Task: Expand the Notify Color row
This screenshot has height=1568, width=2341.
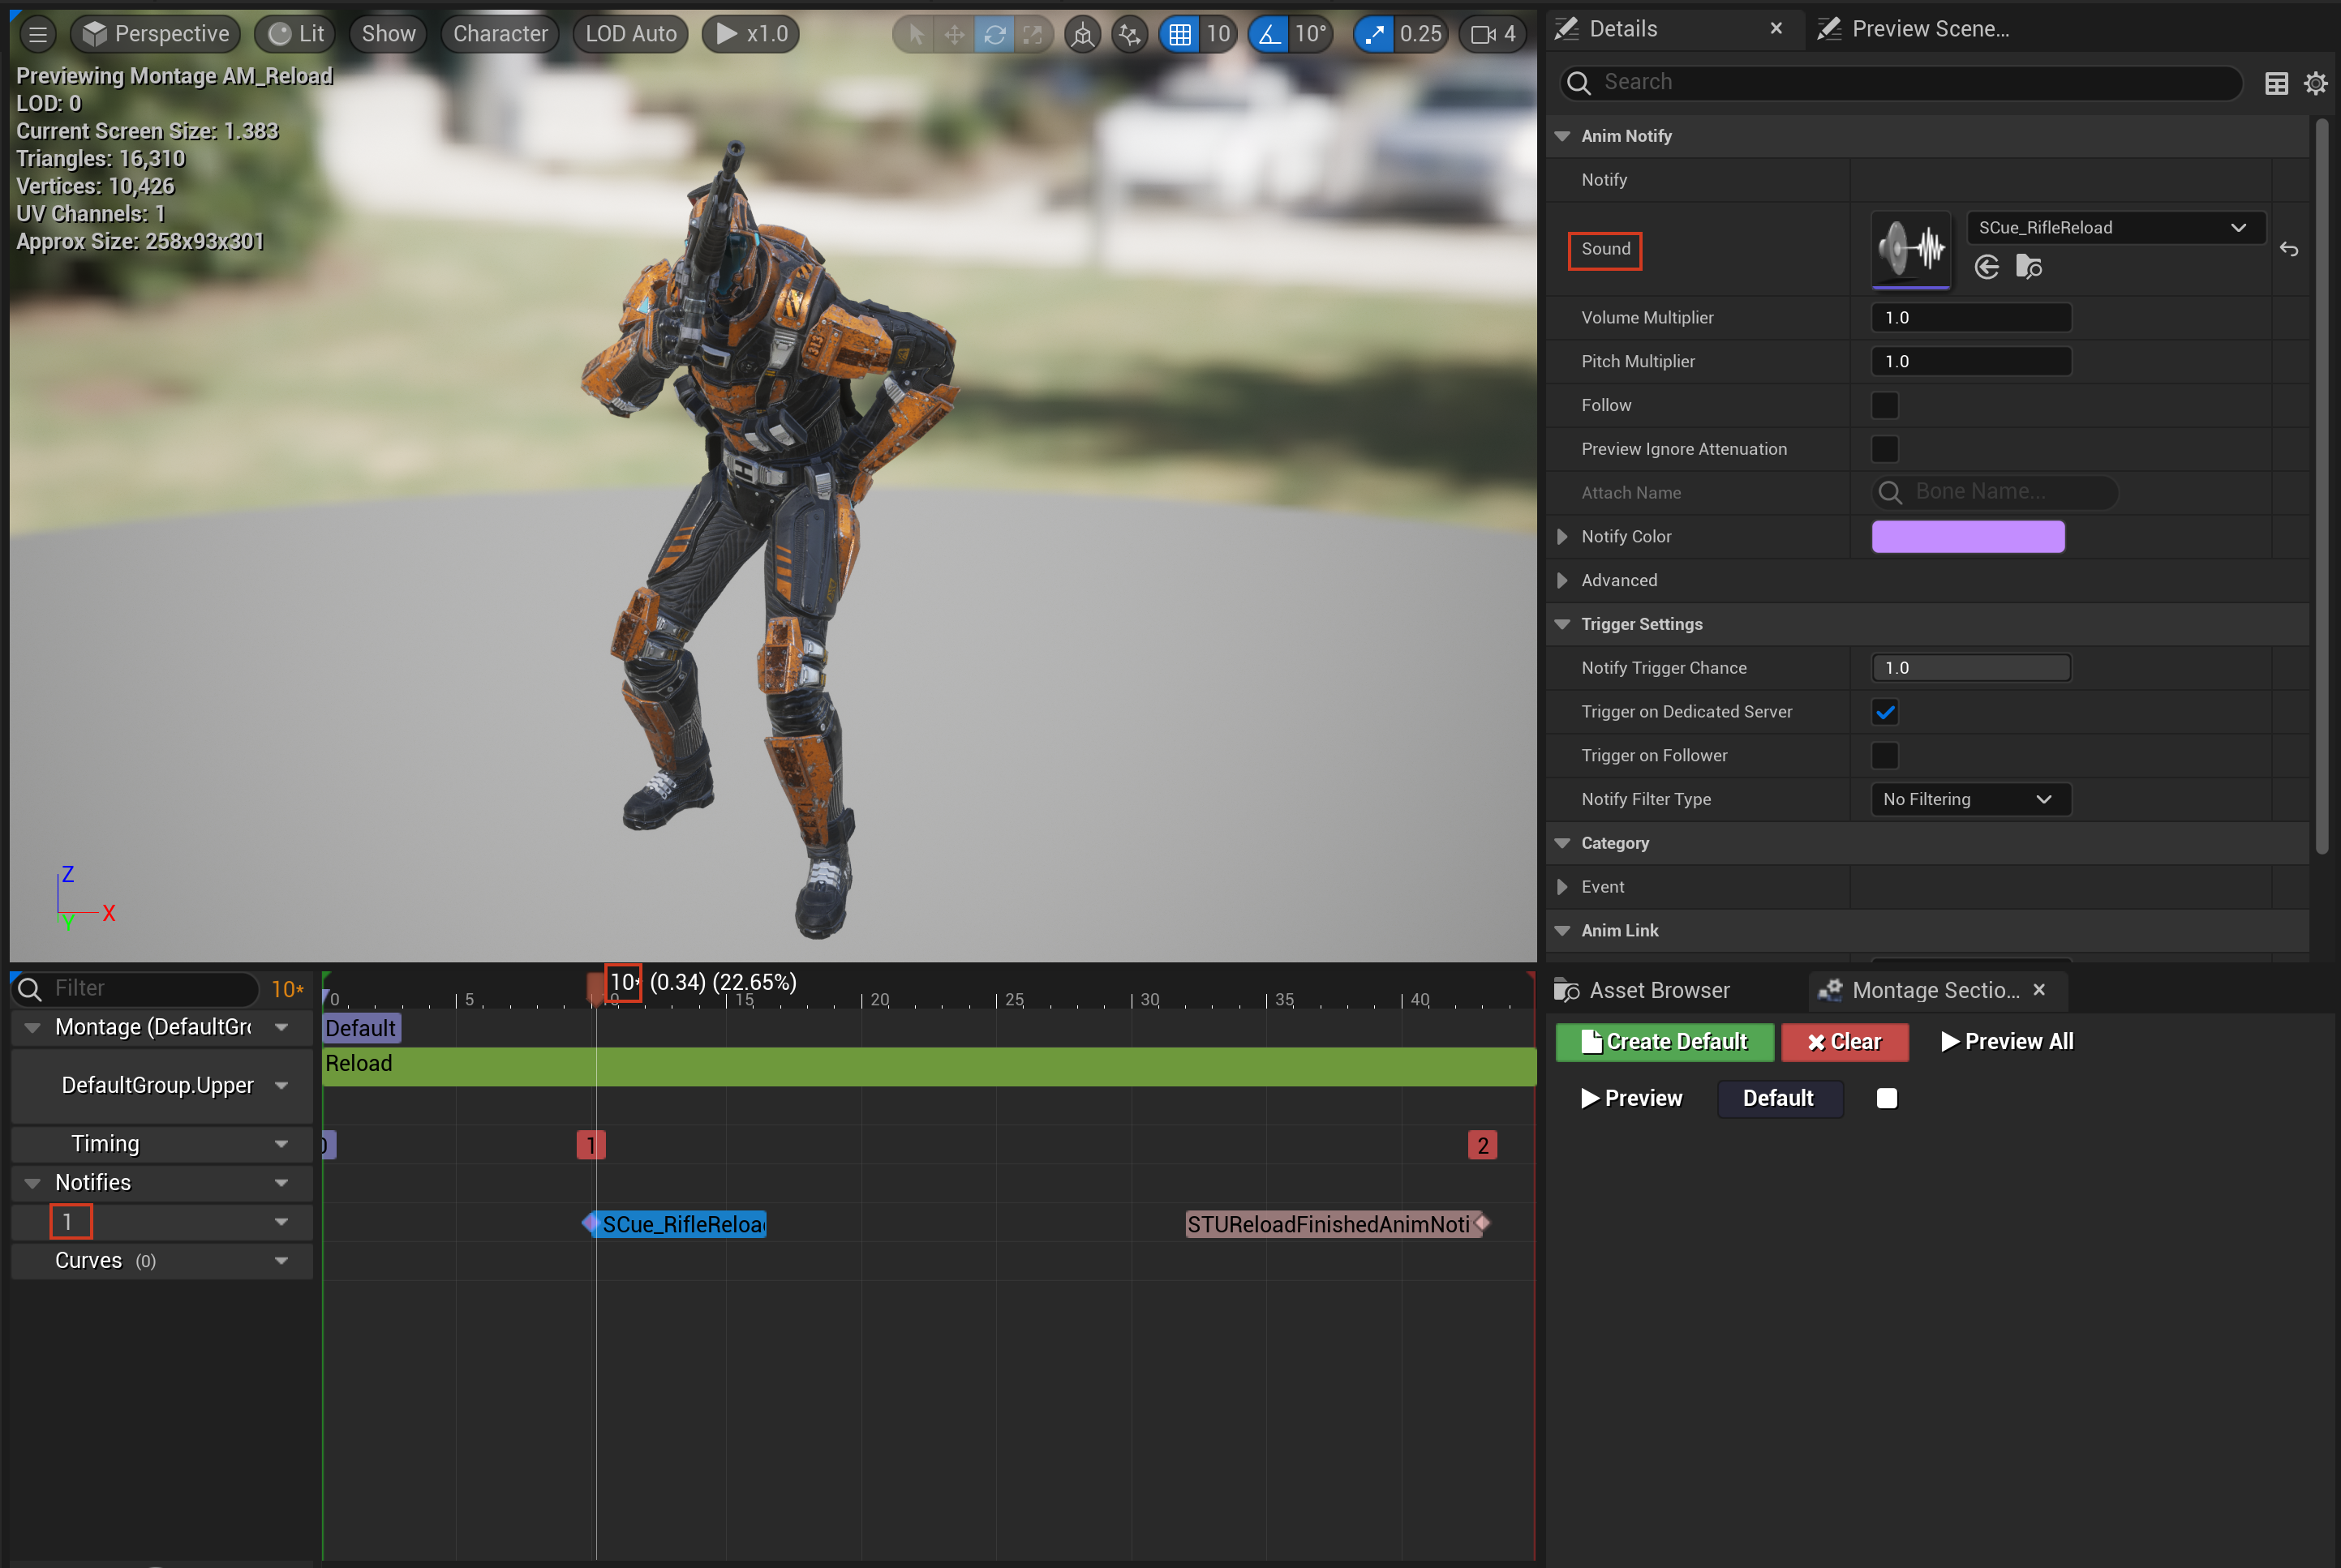Action: (1562, 537)
